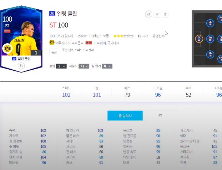Click the upward arrow upgrade icon
222x170 pixels.
point(165,14)
